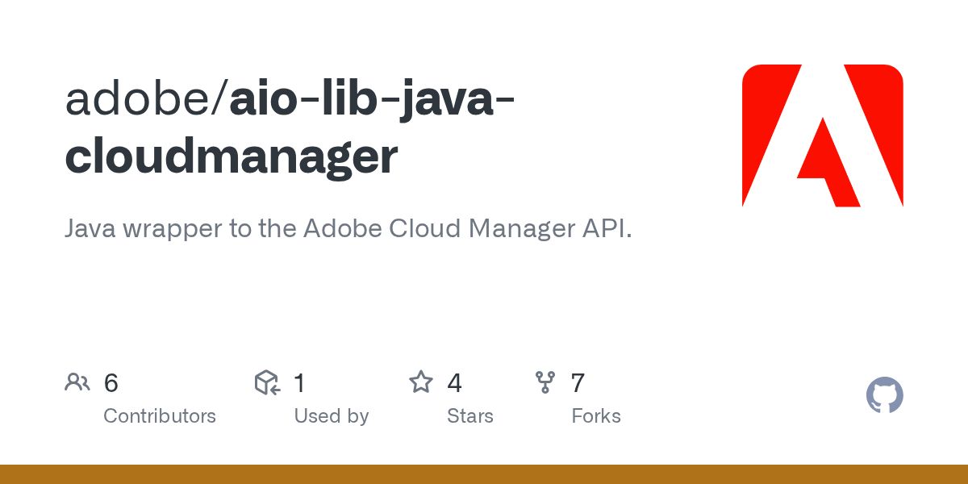Image resolution: width=968 pixels, height=484 pixels.
Task: Click the Used by package icon
Action: point(267,382)
